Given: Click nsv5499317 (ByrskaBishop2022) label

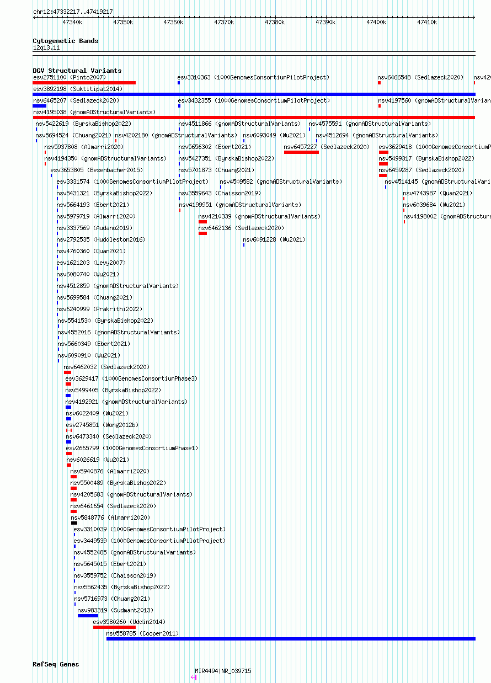Looking at the screenshot, I should (426, 158).
